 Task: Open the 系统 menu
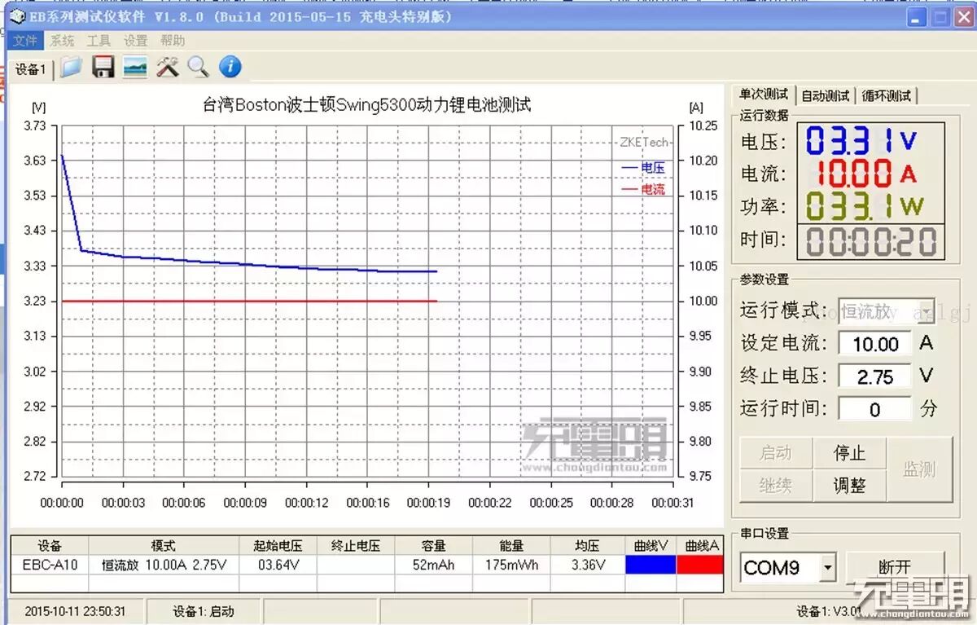pos(62,41)
